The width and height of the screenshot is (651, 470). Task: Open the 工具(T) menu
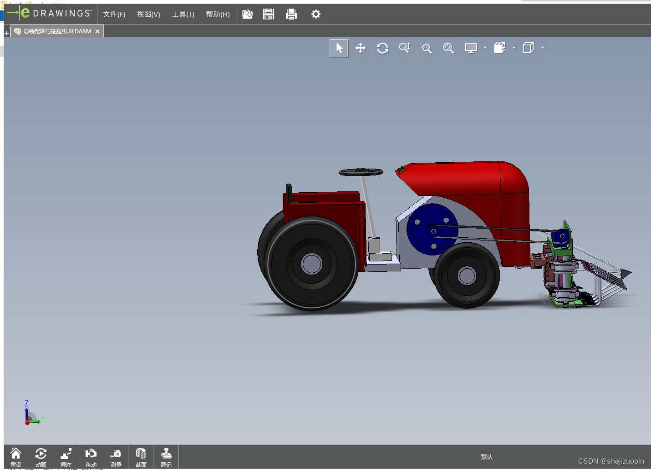pyautogui.click(x=183, y=14)
